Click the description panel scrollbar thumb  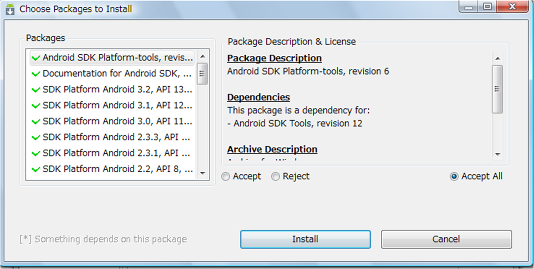497,89
